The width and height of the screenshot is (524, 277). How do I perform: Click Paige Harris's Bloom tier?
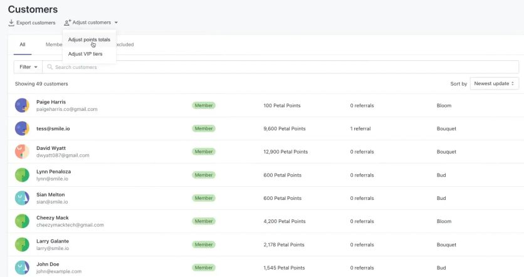click(444, 105)
